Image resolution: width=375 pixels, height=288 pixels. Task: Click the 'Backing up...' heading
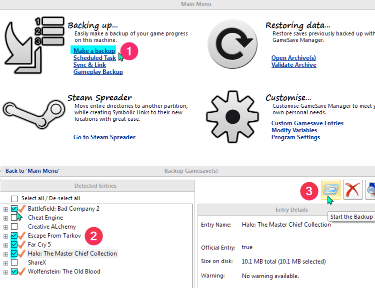point(93,25)
